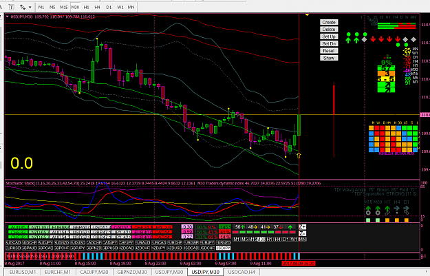Select the M30 timeframe button
This screenshot has width=430, height=276.
click(75, 7)
